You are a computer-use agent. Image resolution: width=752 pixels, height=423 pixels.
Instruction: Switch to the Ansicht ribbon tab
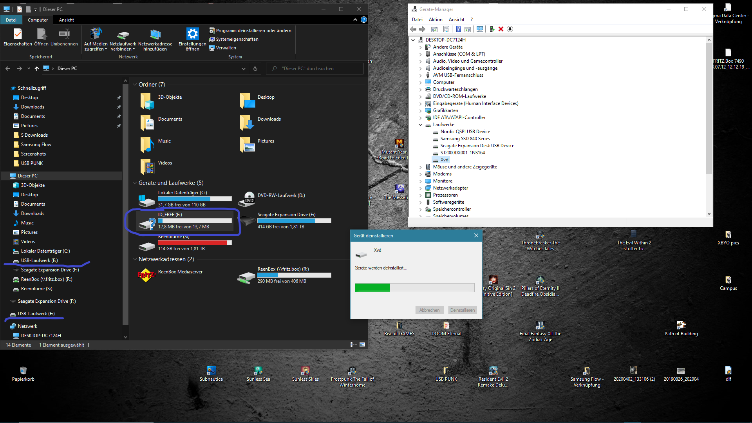tap(66, 20)
